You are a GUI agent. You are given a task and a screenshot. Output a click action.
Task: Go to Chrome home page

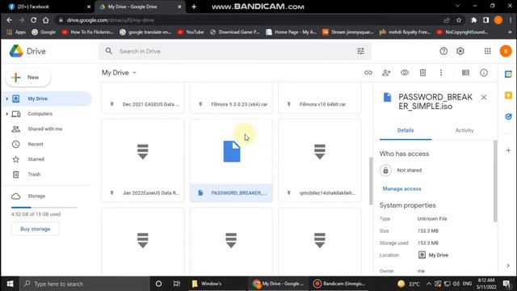pos(46,20)
